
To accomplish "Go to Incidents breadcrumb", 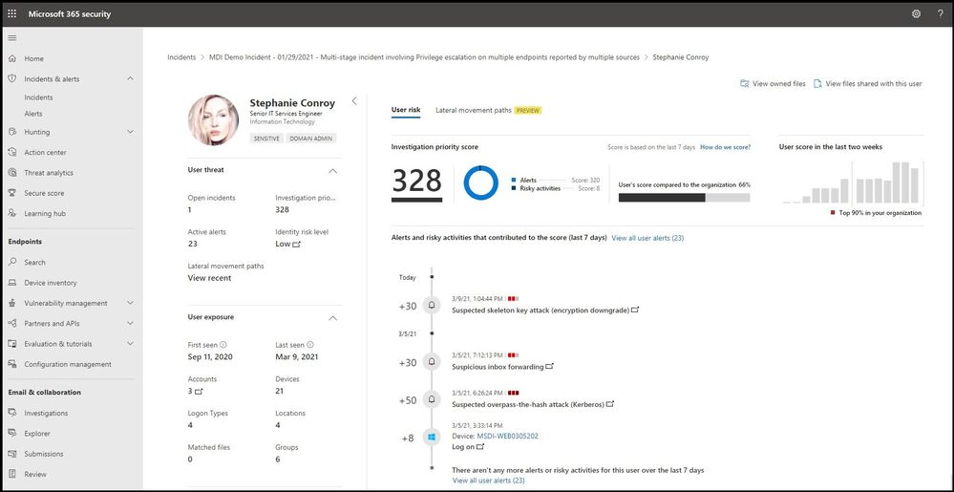I will pos(181,57).
